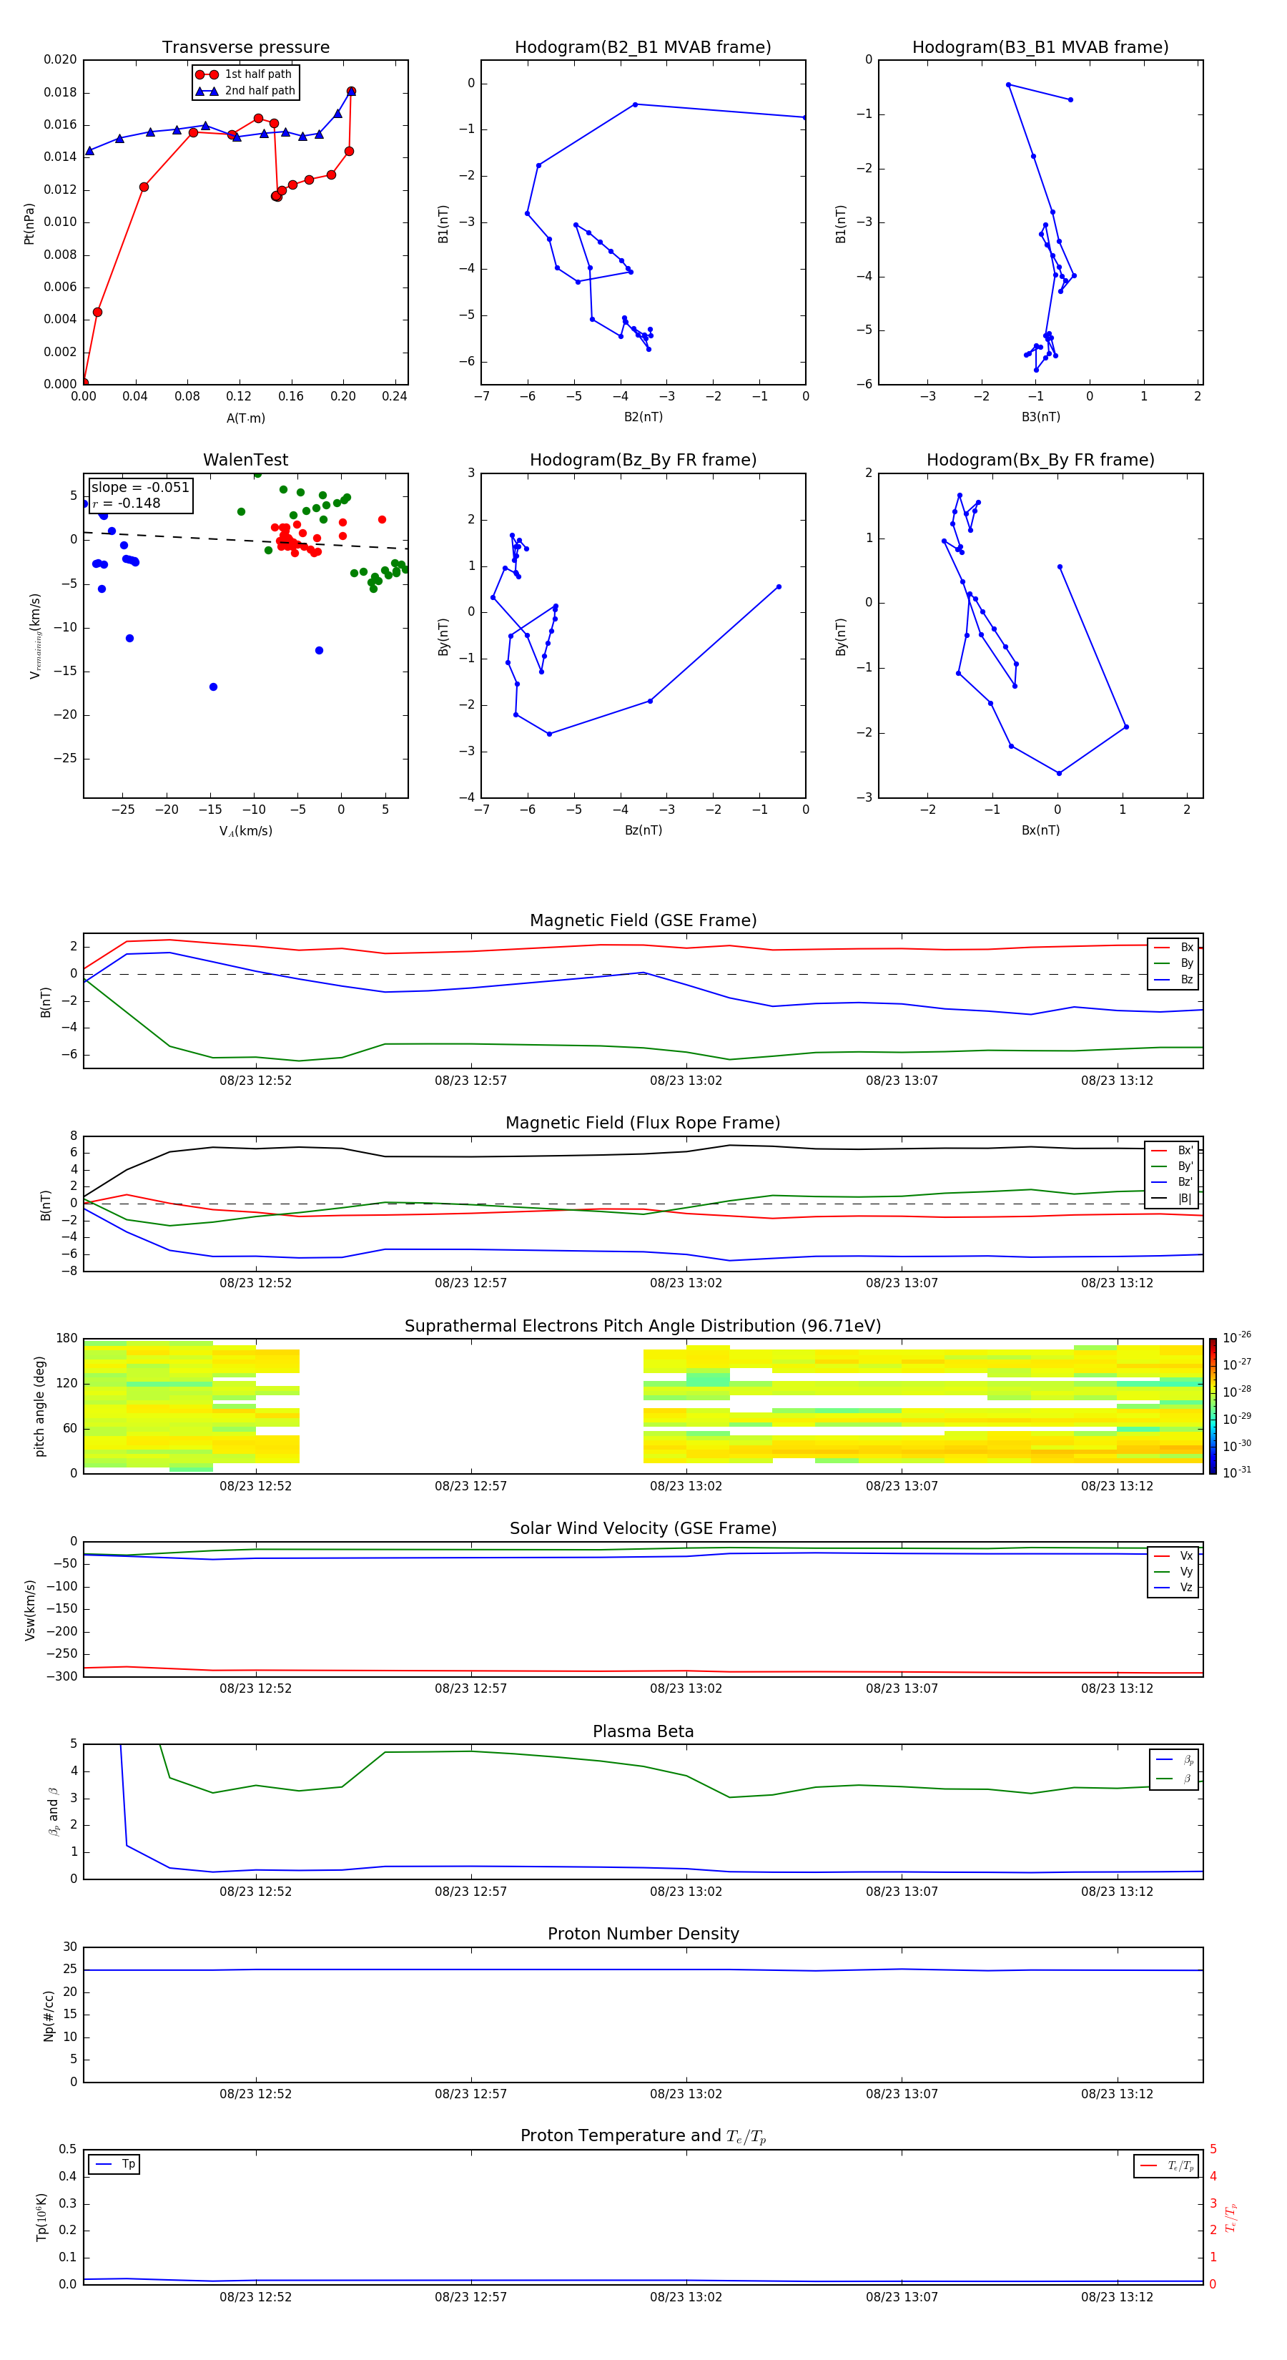The height and width of the screenshot is (2360, 1287).
Task: Click 08/23 12:52 tick under GSE Frame magnetic plot
Action: pyautogui.click(x=255, y=1081)
